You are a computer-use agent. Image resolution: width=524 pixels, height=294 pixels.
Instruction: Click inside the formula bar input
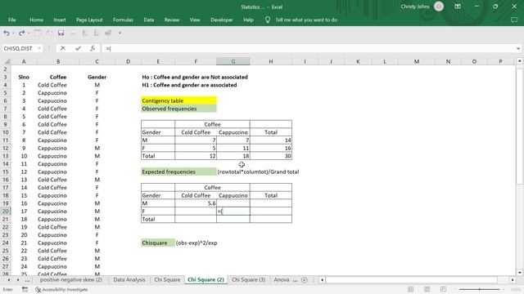308,48
